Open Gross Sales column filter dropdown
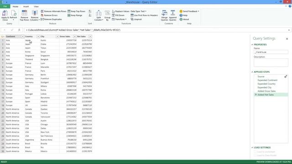The width and height of the screenshot is (292, 164). (x=74, y=36)
